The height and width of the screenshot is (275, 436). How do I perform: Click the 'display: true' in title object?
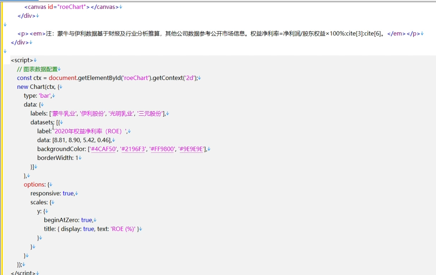[78, 229]
